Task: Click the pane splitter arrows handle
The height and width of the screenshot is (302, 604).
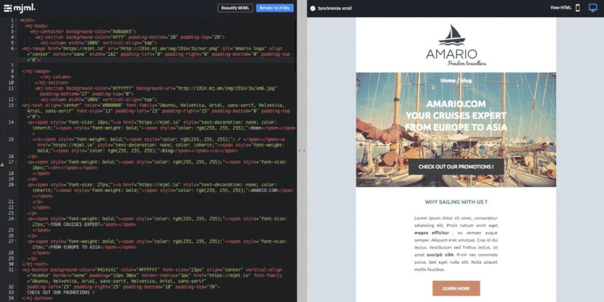Action: click(301, 151)
